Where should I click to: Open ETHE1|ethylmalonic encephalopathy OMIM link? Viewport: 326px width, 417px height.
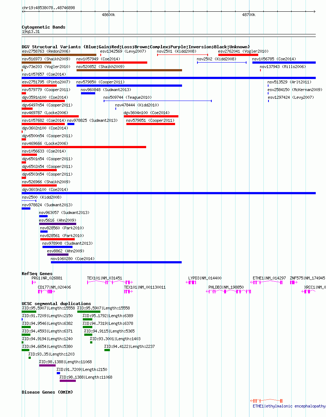click(x=289, y=406)
